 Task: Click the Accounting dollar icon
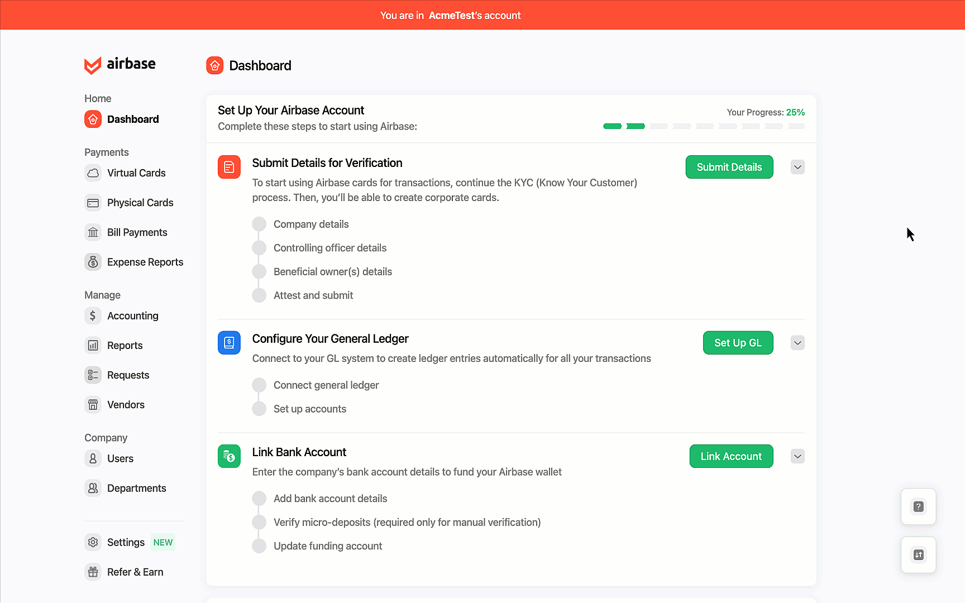pyautogui.click(x=93, y=316)
